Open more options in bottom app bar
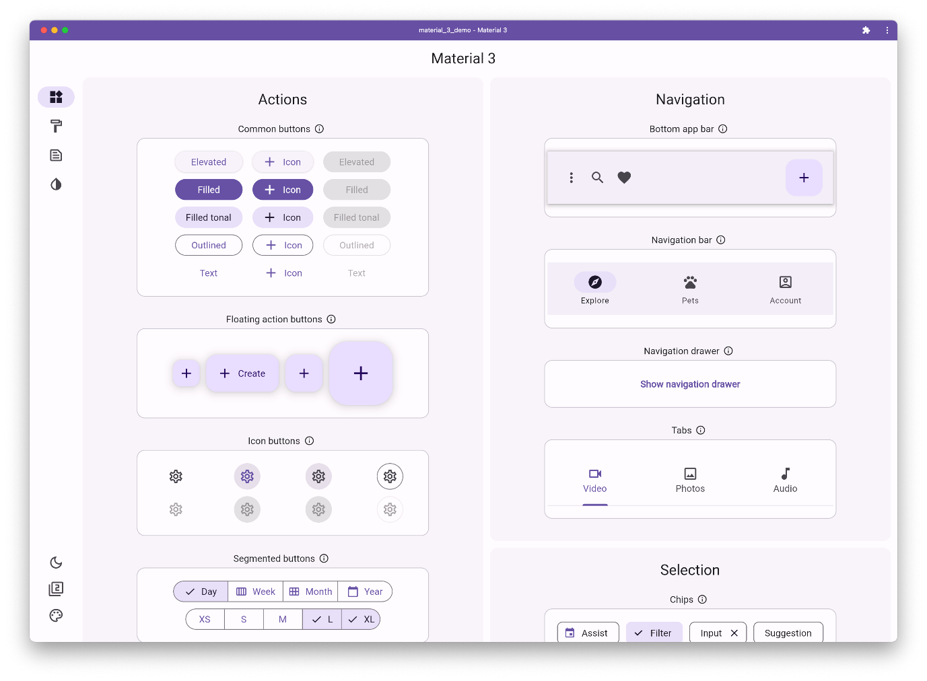This screenshot has height=681, width=927. tap(572, 178)
